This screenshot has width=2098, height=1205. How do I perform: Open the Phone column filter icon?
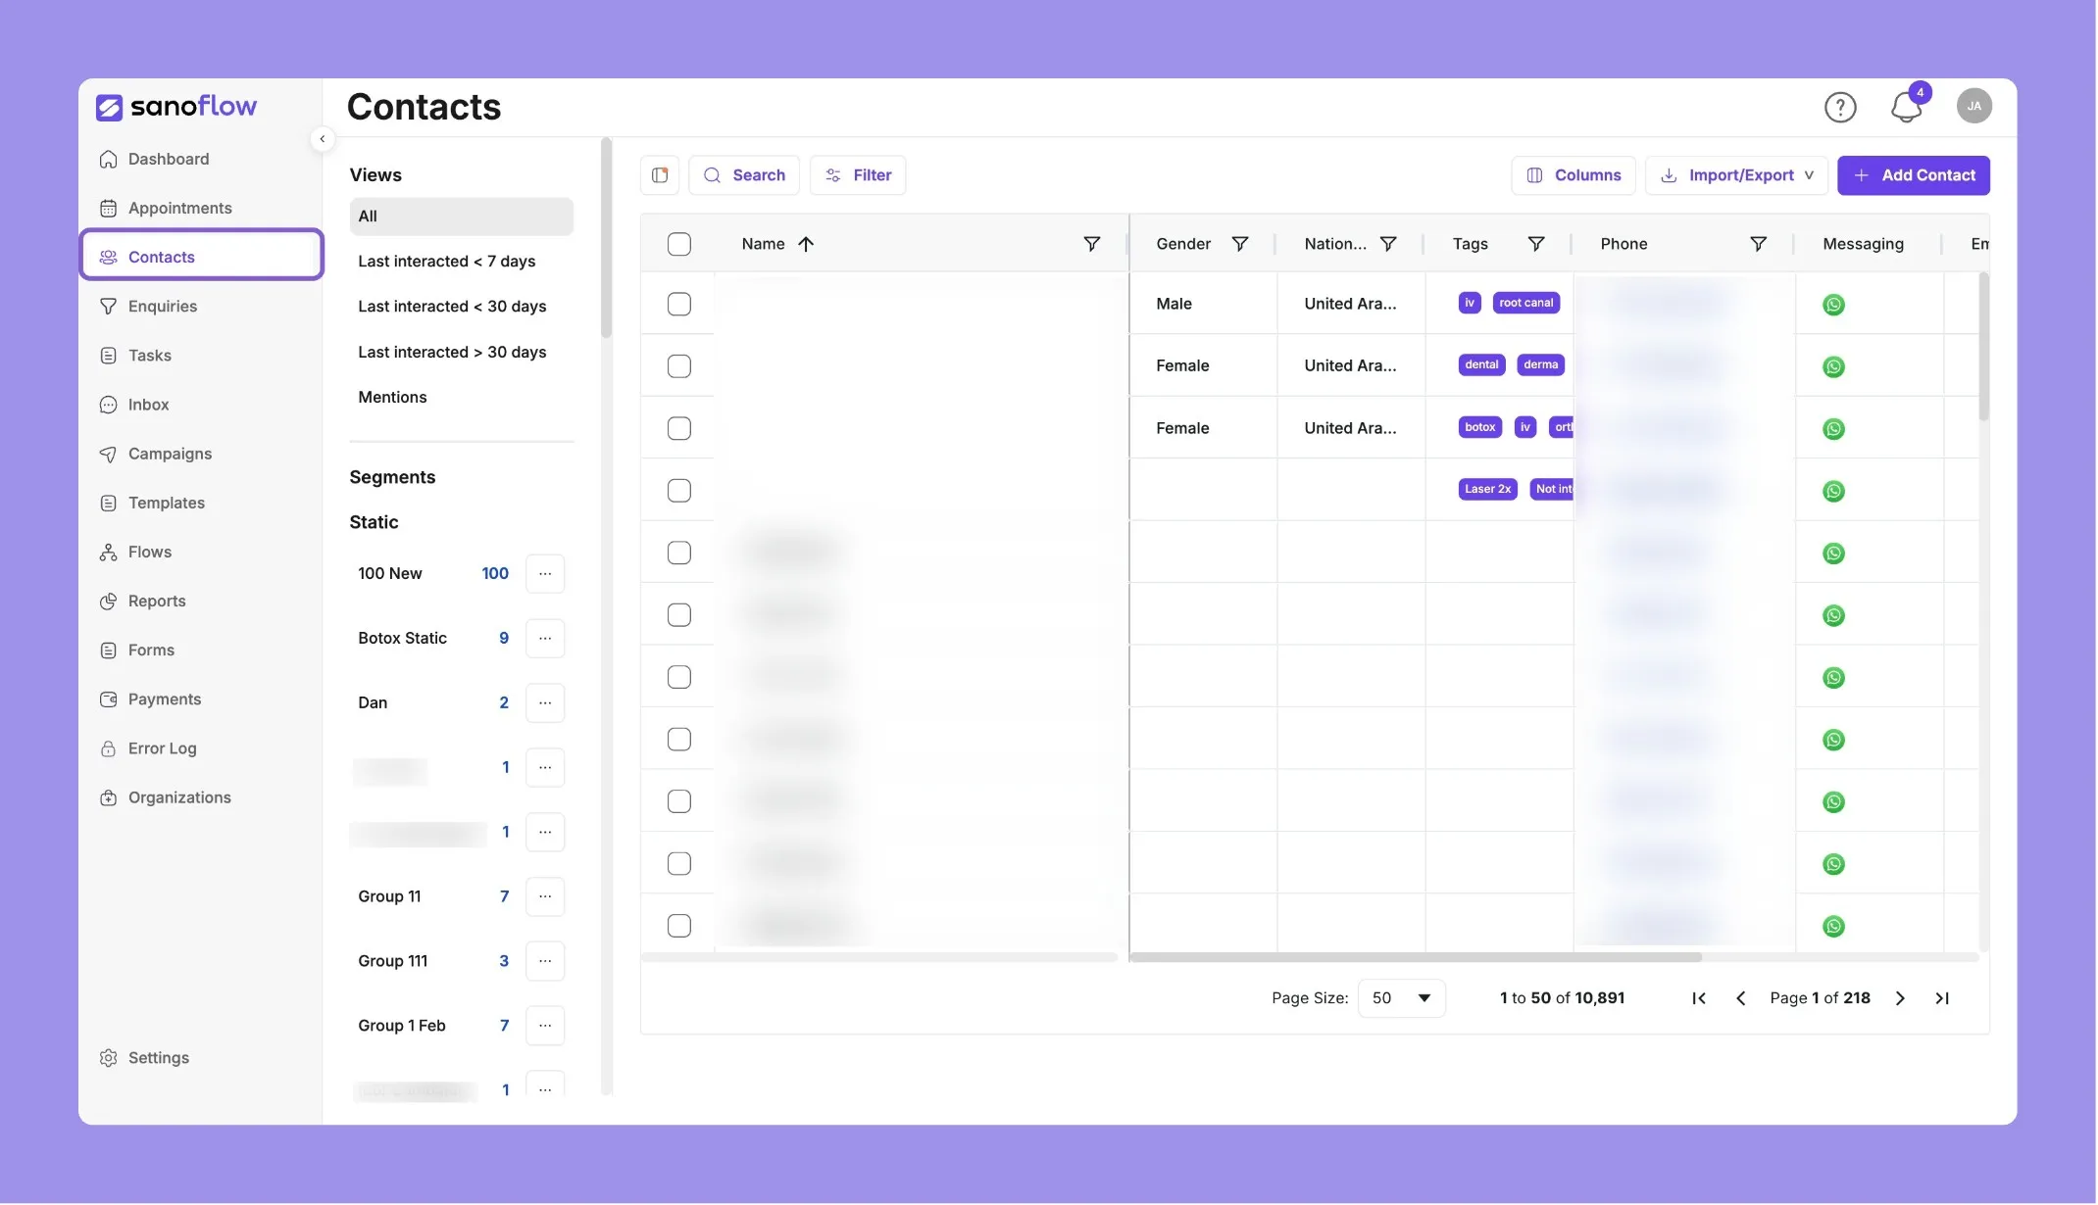coord(1759,244)
